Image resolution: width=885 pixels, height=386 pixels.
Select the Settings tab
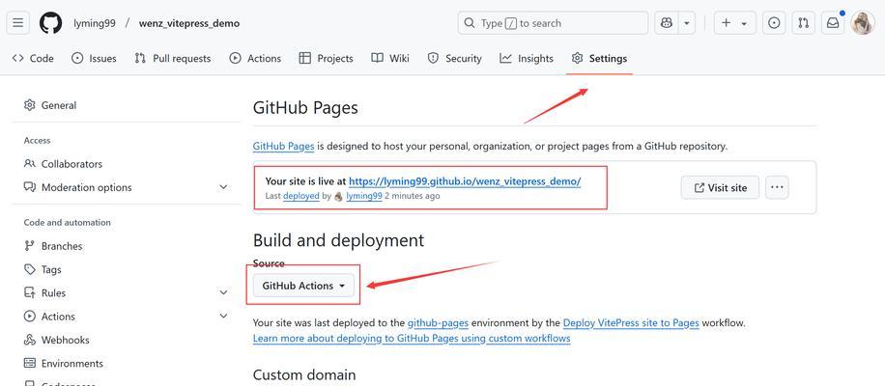(x=599, y=58)
